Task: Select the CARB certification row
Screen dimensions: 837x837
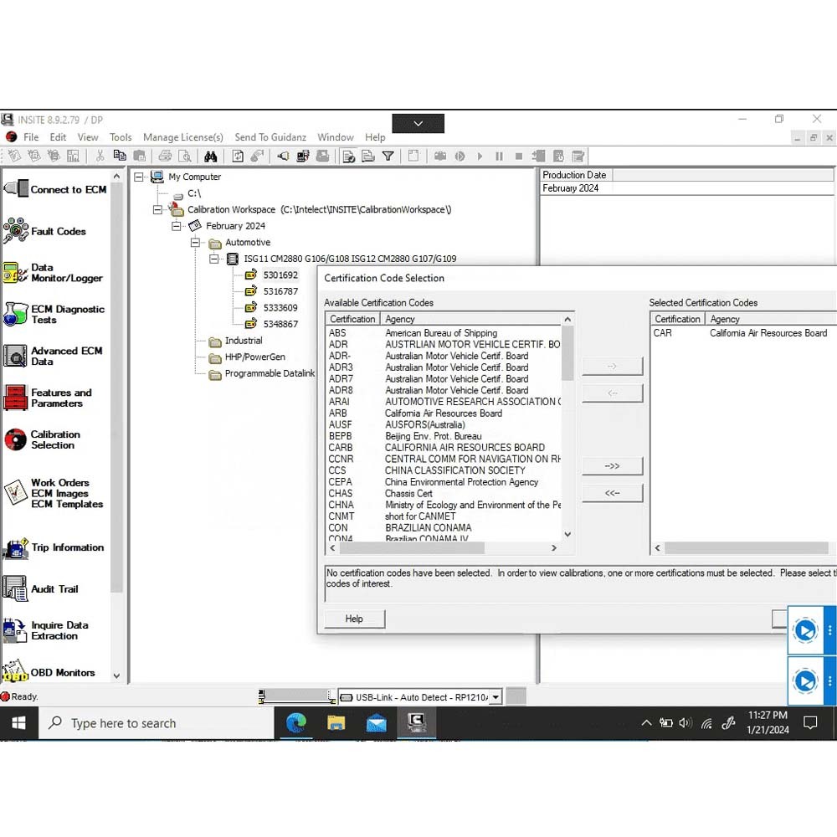Action: tap(444, 447)
